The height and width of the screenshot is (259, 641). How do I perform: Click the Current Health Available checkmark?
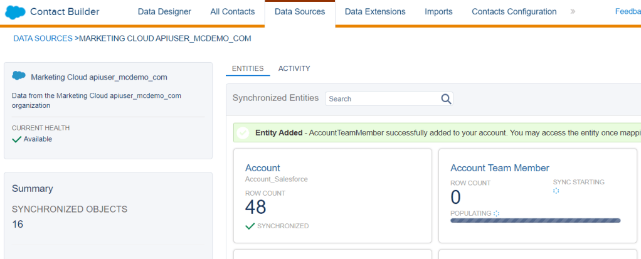[17, 139]
